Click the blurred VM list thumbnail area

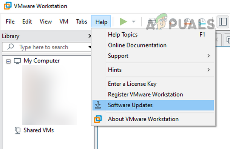pyautogui.click(x=49, y=95)
